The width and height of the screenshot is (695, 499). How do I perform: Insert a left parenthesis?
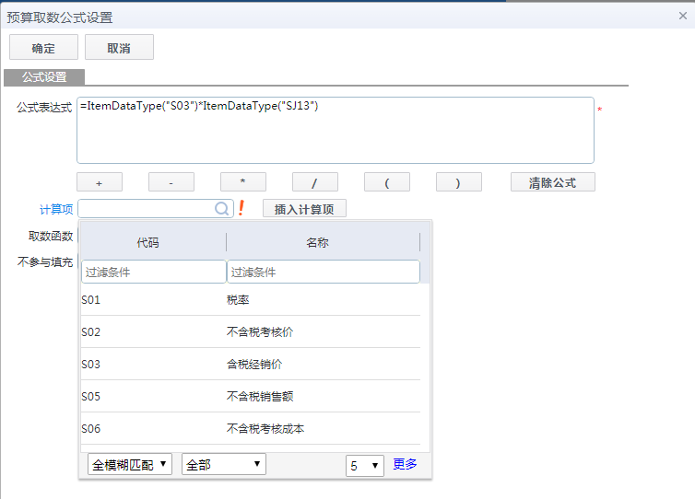point(387,182)
